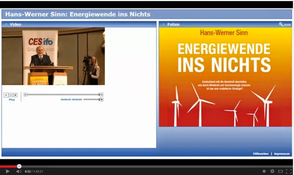Click the skip-backward arrows on the seek bar

25,94
